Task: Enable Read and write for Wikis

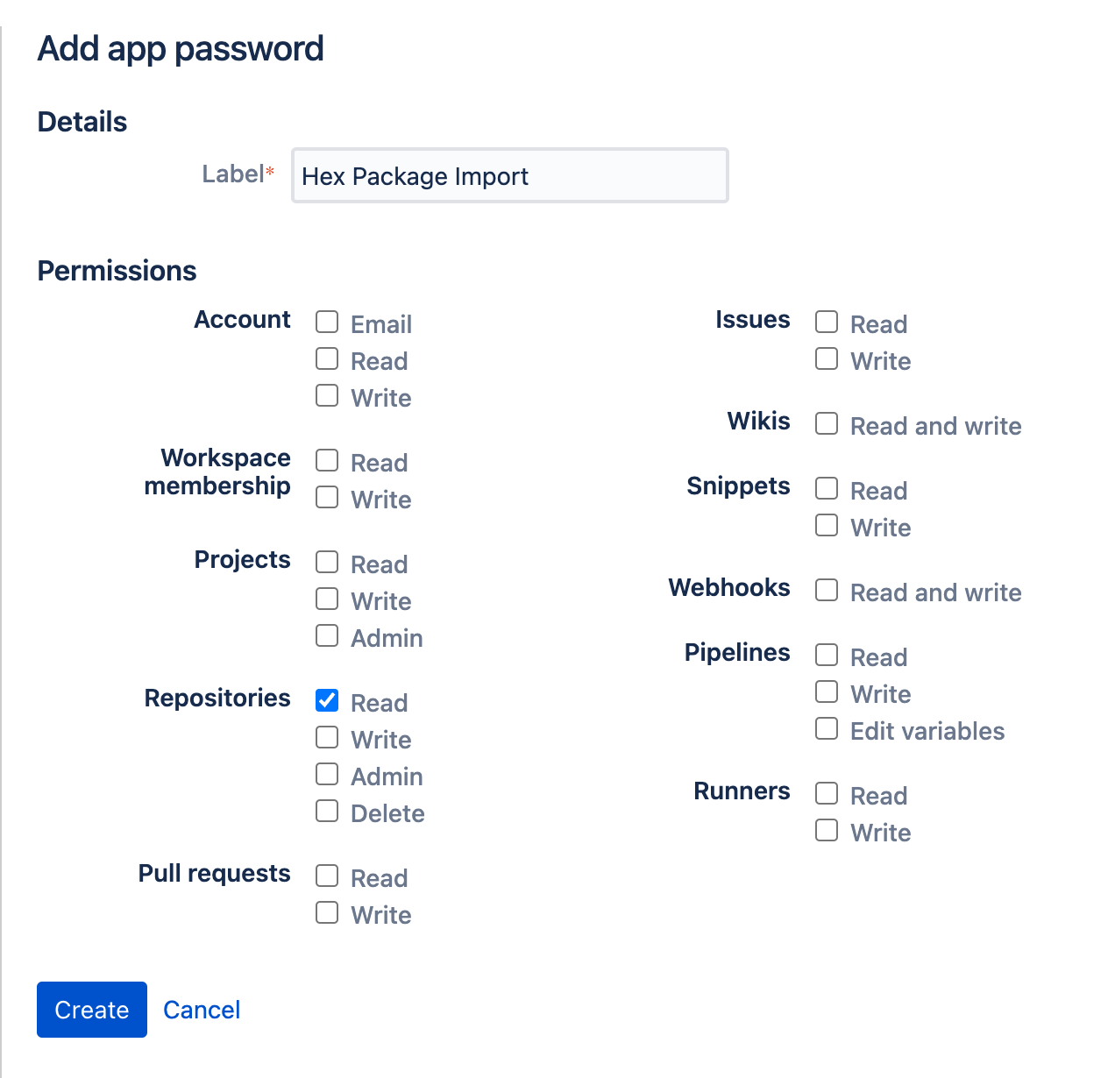Action: click(826, 423)
